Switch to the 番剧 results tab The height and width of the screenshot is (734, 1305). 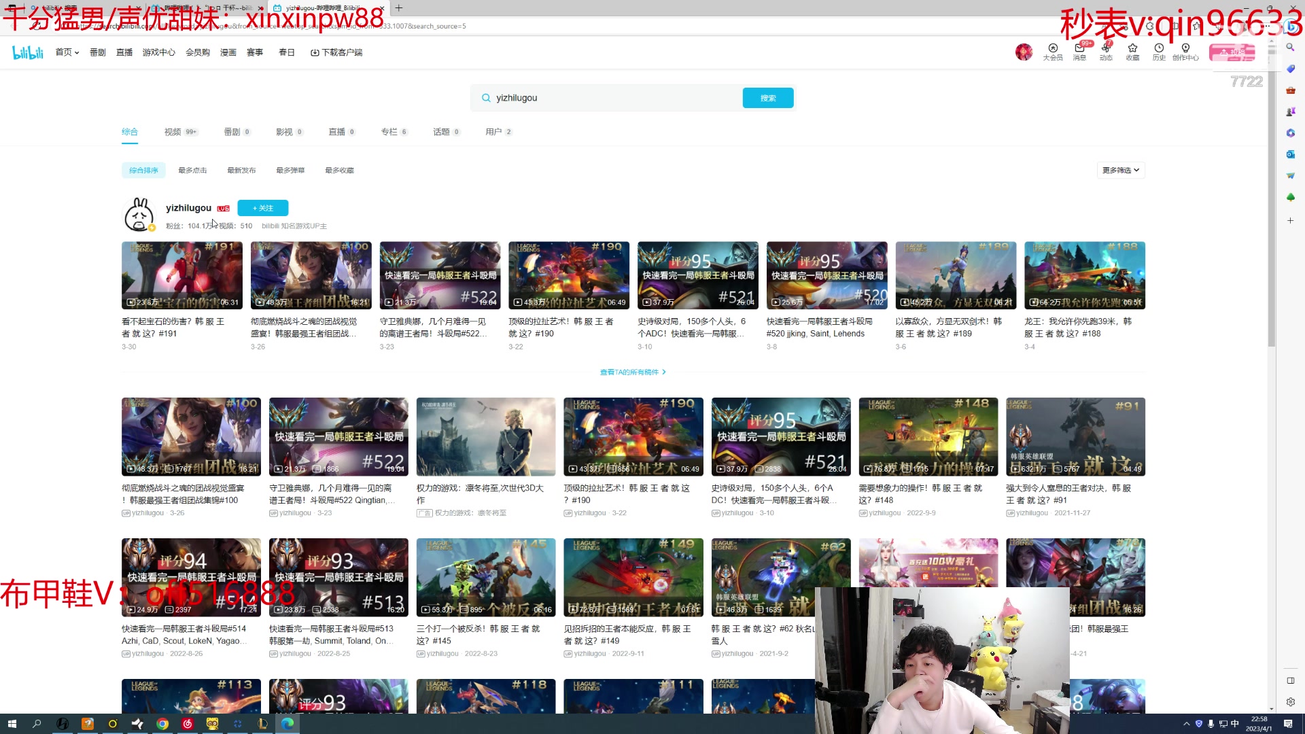(237, 132)
